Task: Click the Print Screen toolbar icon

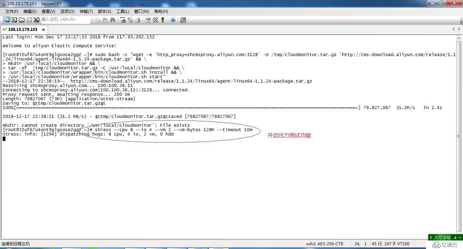Action: [123, 20]
